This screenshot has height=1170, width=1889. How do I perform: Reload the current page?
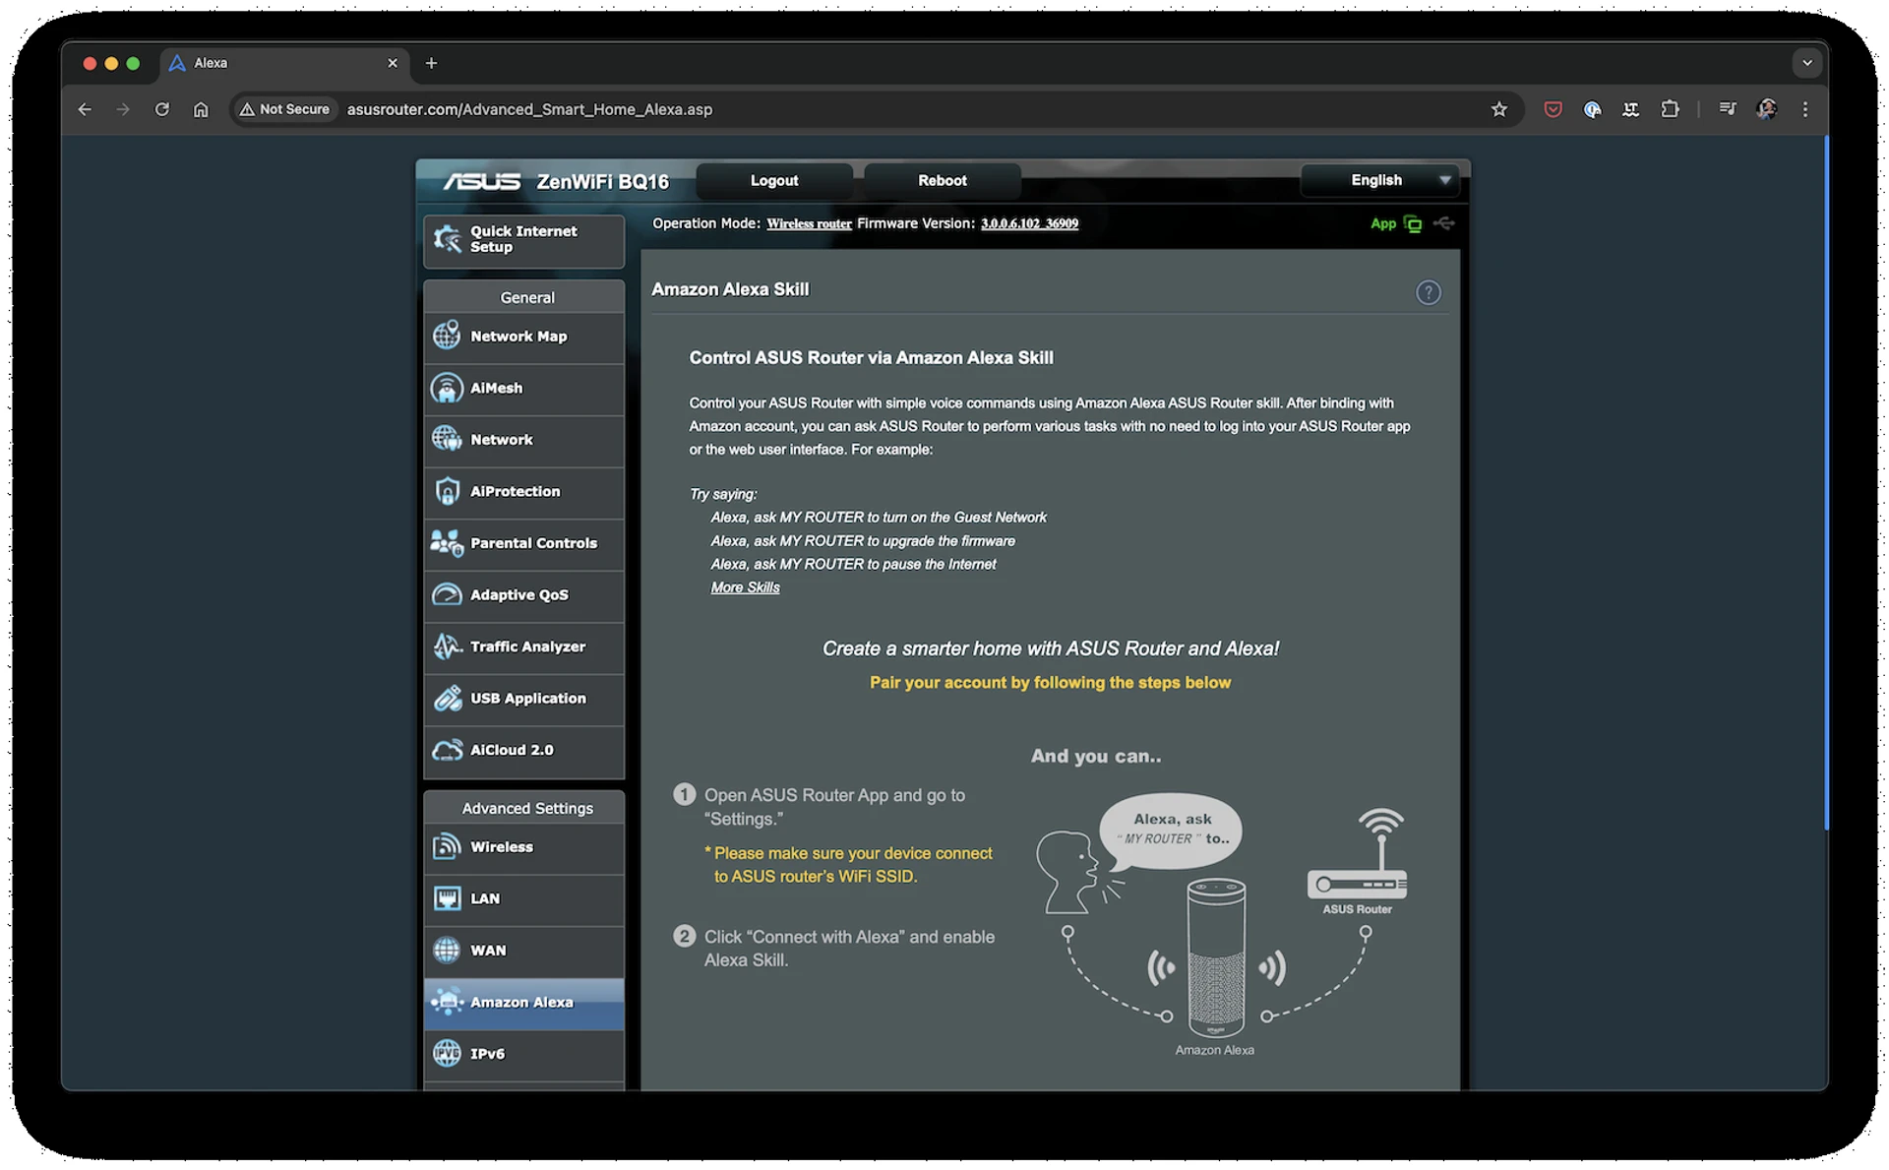[162, 109]
